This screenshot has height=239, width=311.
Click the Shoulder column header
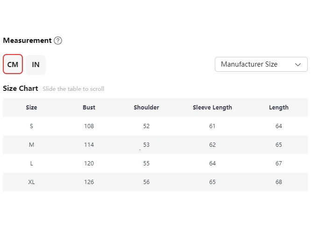click(146, 108)
